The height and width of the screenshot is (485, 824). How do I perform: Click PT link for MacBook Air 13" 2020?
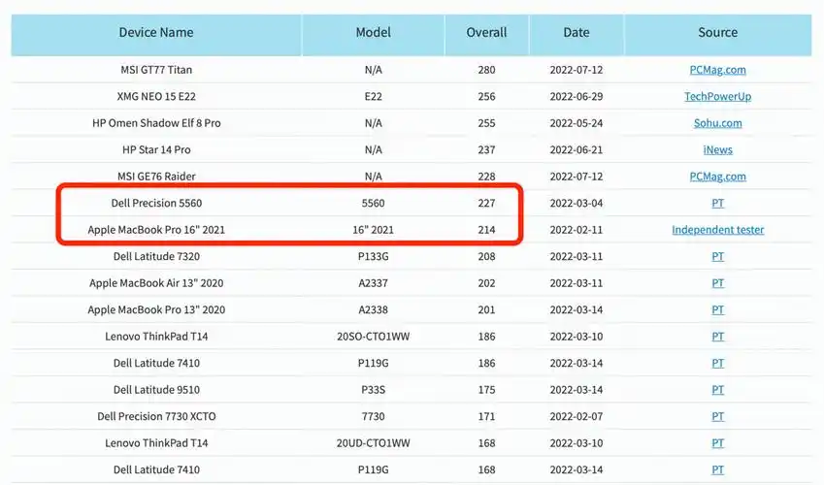[x=717, y=283]
